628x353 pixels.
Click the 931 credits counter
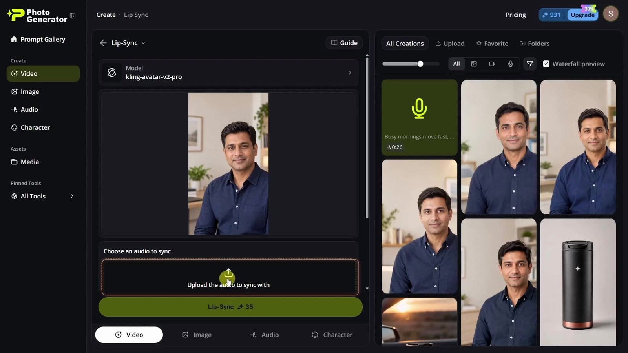[551, 15]
